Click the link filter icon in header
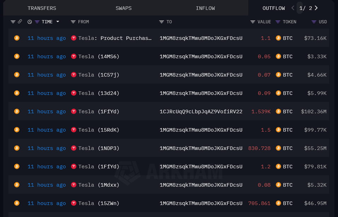The height and width of the screenshot is (217, 338). [19, 22]
